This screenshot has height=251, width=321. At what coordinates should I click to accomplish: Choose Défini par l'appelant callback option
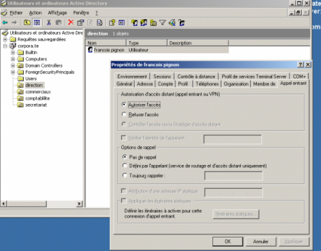(124, 166)
